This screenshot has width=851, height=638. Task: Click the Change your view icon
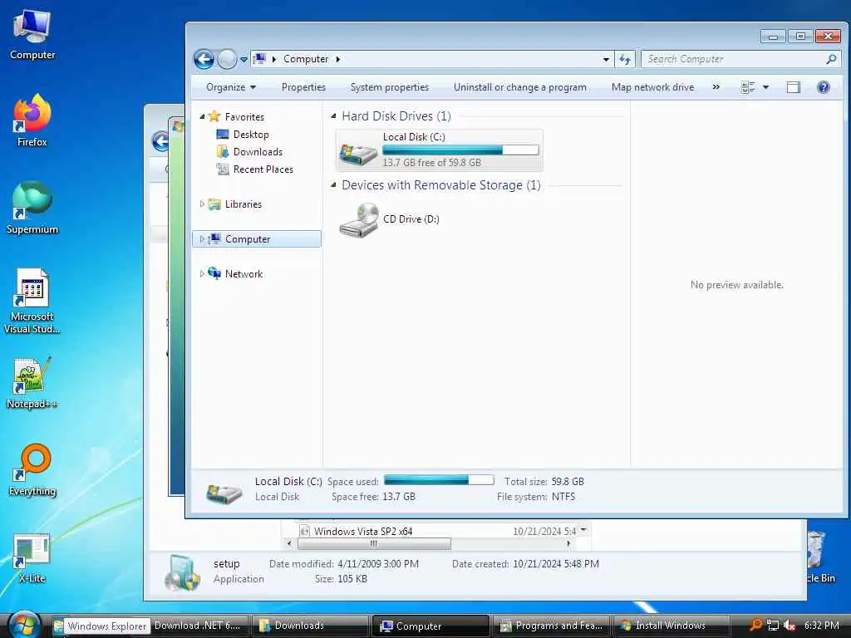[x=747, y=87]
